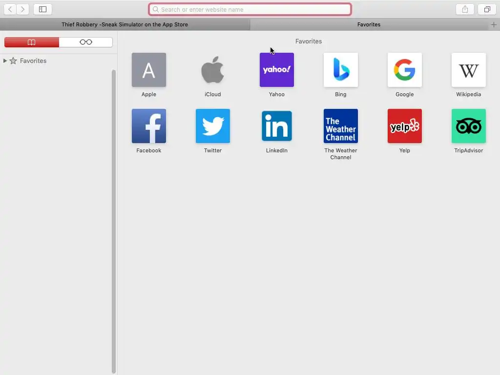Open Yahoo favorite site
The width and height of the screenshot is (500, 375).
click(x=277, y=70)
